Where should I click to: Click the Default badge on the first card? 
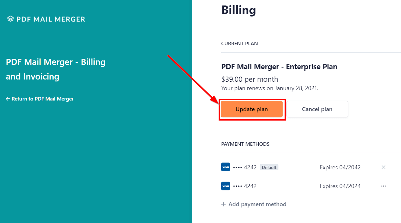269,167
